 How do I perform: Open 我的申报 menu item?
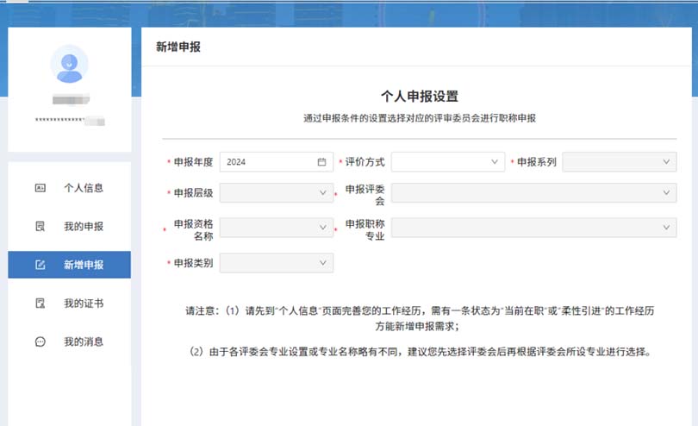click(x=83, y=227)
